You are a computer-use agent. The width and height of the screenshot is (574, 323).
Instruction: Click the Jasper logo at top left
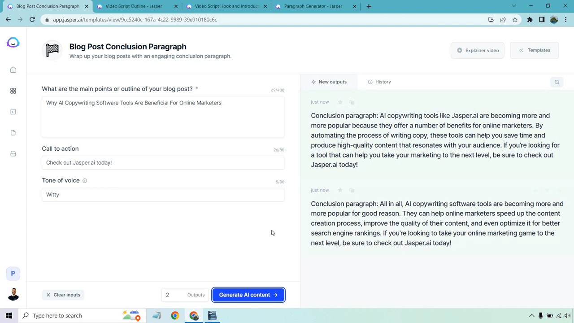(x=13, y=43)
